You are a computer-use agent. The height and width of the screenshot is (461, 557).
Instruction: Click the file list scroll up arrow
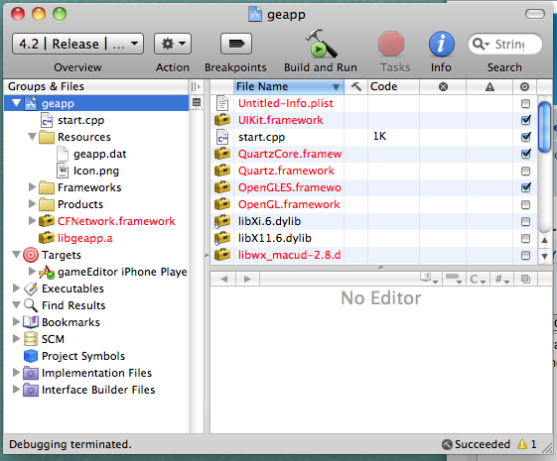[x=544, y=240]
